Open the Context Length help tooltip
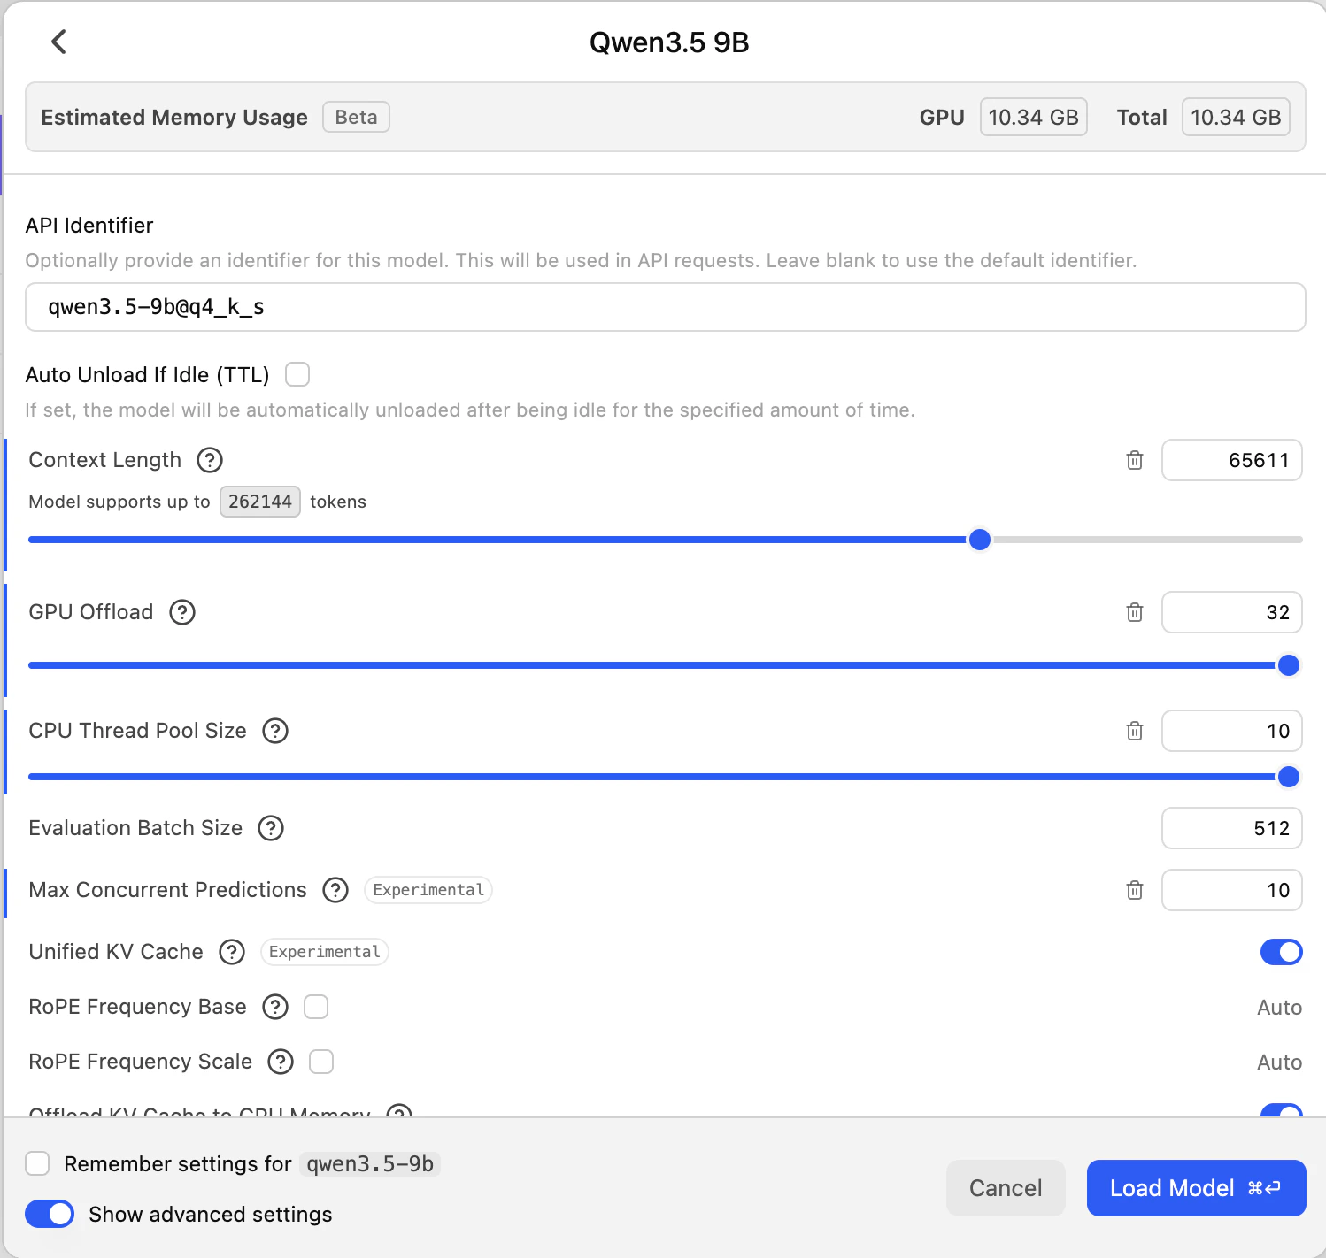Viewport: 1326px width, 1258px height. (209, 460)
